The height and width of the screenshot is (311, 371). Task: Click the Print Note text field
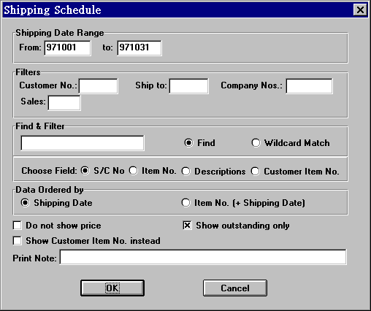[203, 257]
